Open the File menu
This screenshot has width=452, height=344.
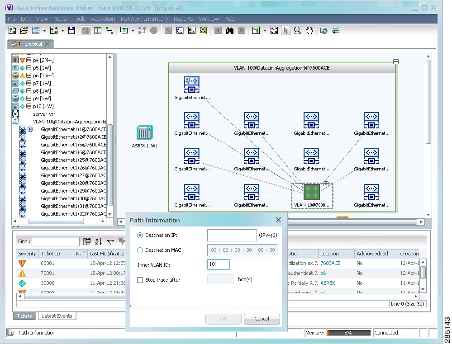11,19
